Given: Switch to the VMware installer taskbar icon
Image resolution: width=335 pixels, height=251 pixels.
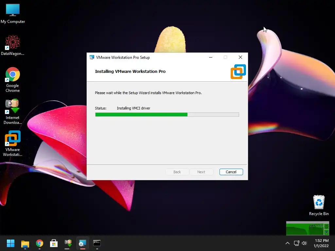Looking at the screenshot, I should pyautogui.click(x=82, y=243).
